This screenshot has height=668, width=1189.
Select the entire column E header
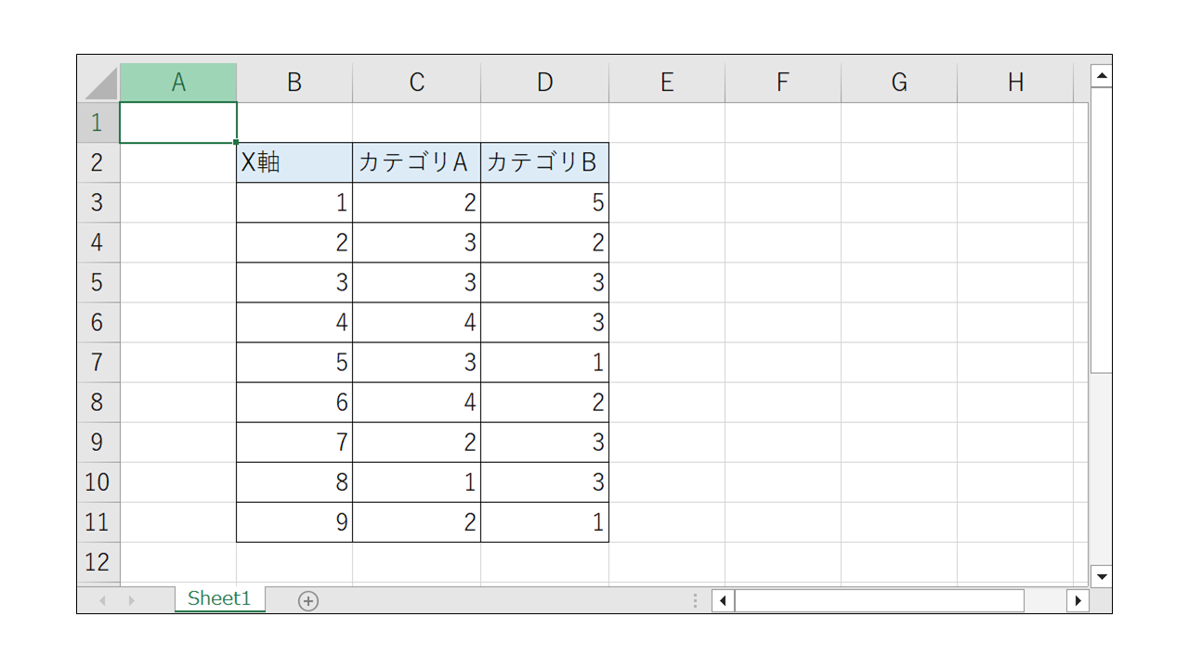click(666, 82)
